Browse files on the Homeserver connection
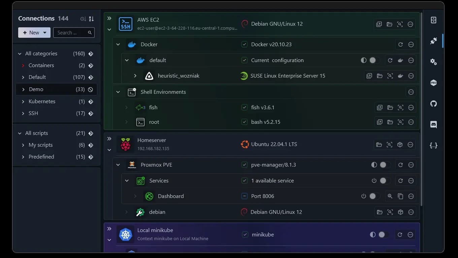This screenshot has height=258, width=458. tap(379, 144)
